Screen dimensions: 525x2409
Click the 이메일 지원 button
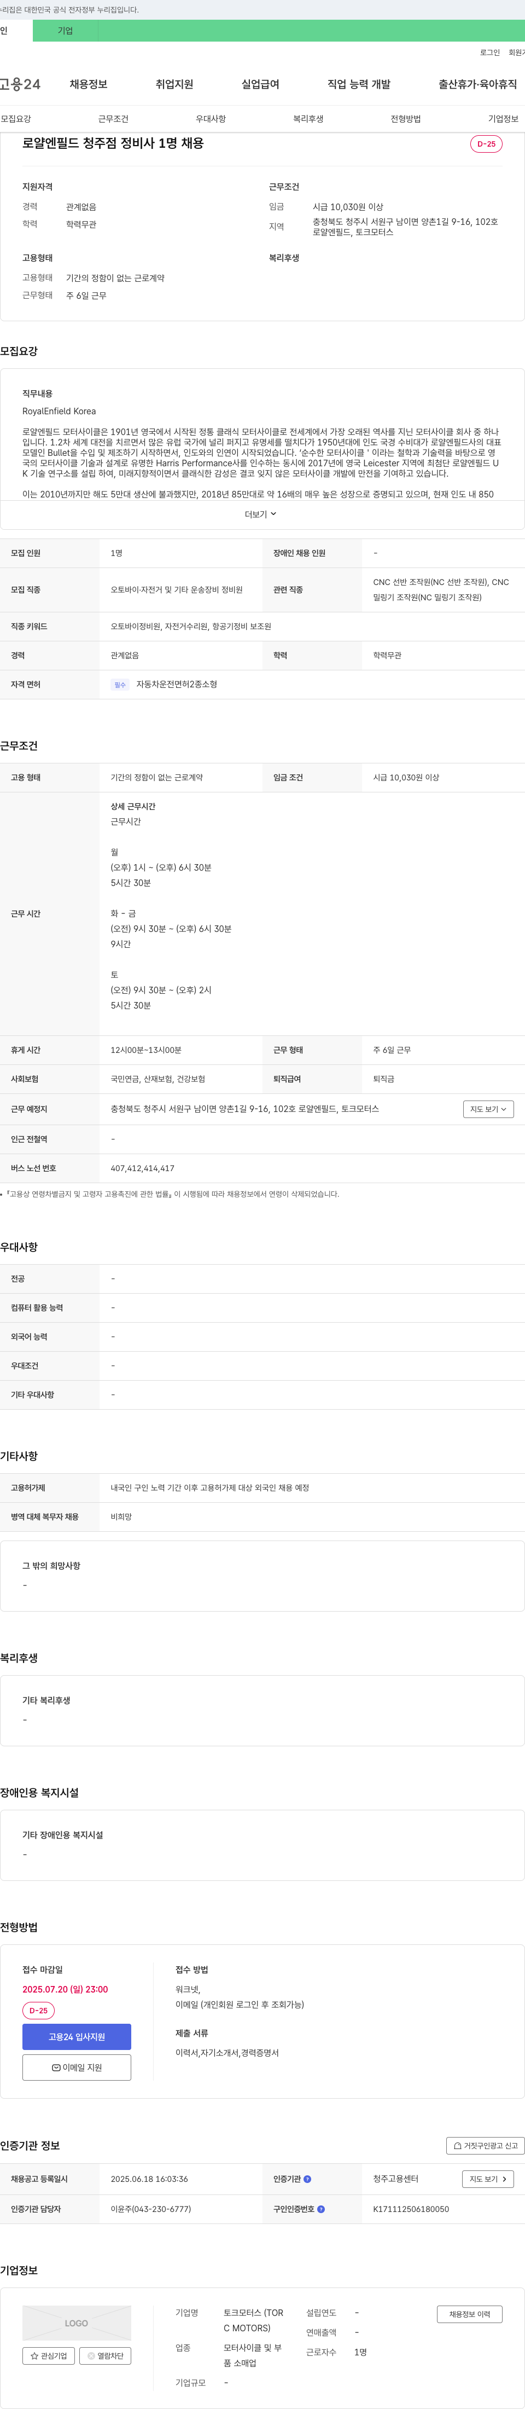[x=77, y=2068]
